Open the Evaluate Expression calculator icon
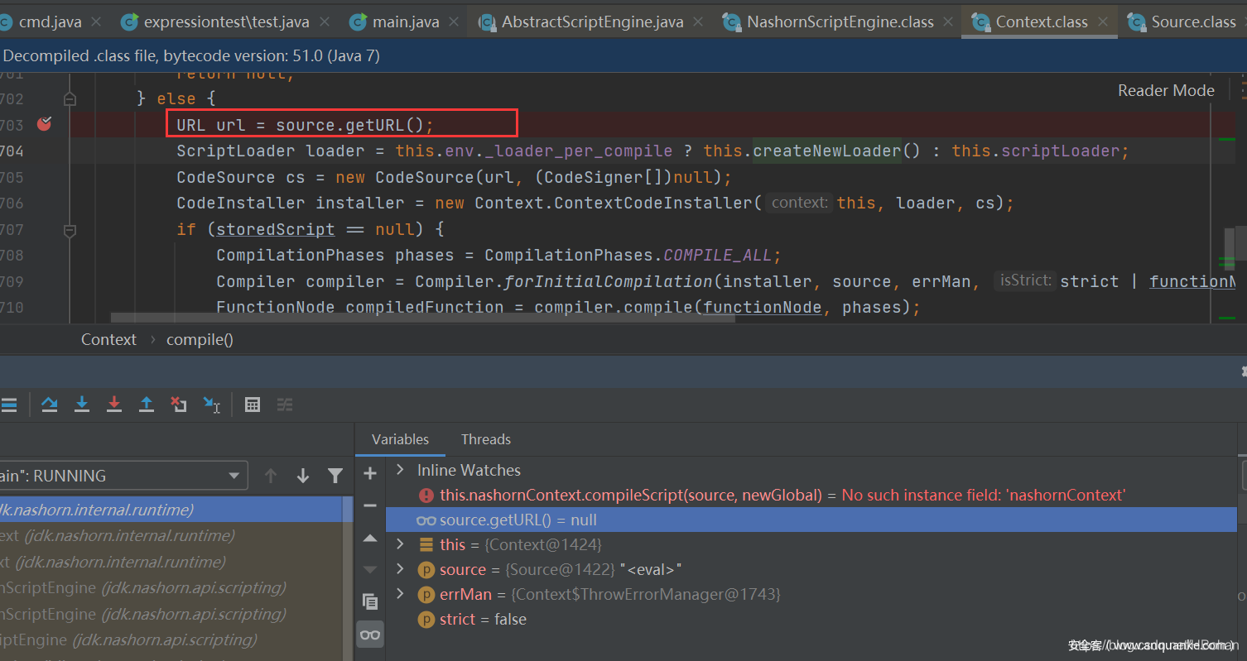Image resolution: width=1247 pixels, height=661 pixels. (253, 405)
